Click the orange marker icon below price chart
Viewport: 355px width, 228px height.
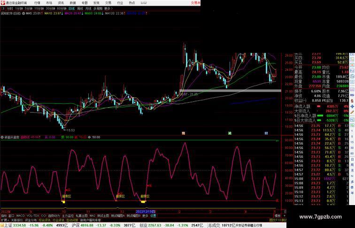coord(184,133)
